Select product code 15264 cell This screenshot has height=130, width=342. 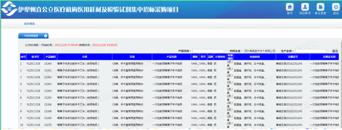tap(48, 91)
